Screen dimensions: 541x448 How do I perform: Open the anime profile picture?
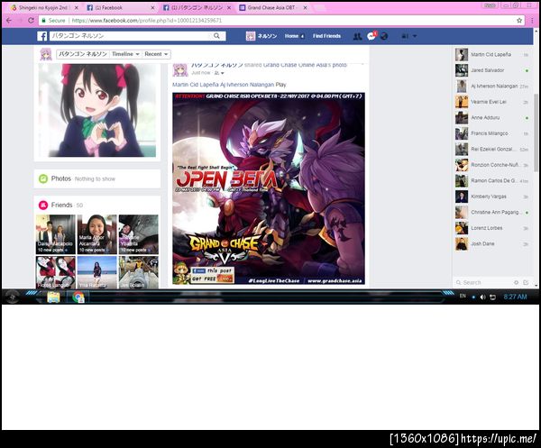(x=97, y=110)
